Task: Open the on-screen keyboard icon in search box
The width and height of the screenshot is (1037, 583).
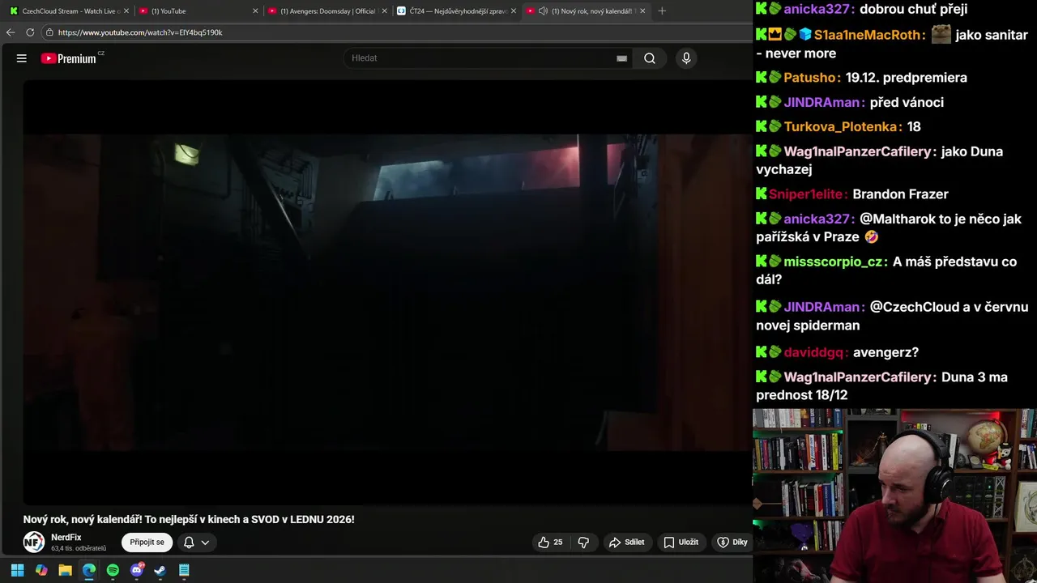Action: pos(621,58)
